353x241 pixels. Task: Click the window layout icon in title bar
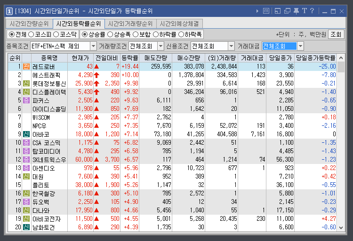tap(278, 11)
